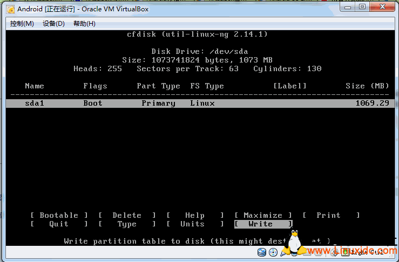Open the Type filesystem option

click(127, 224)
